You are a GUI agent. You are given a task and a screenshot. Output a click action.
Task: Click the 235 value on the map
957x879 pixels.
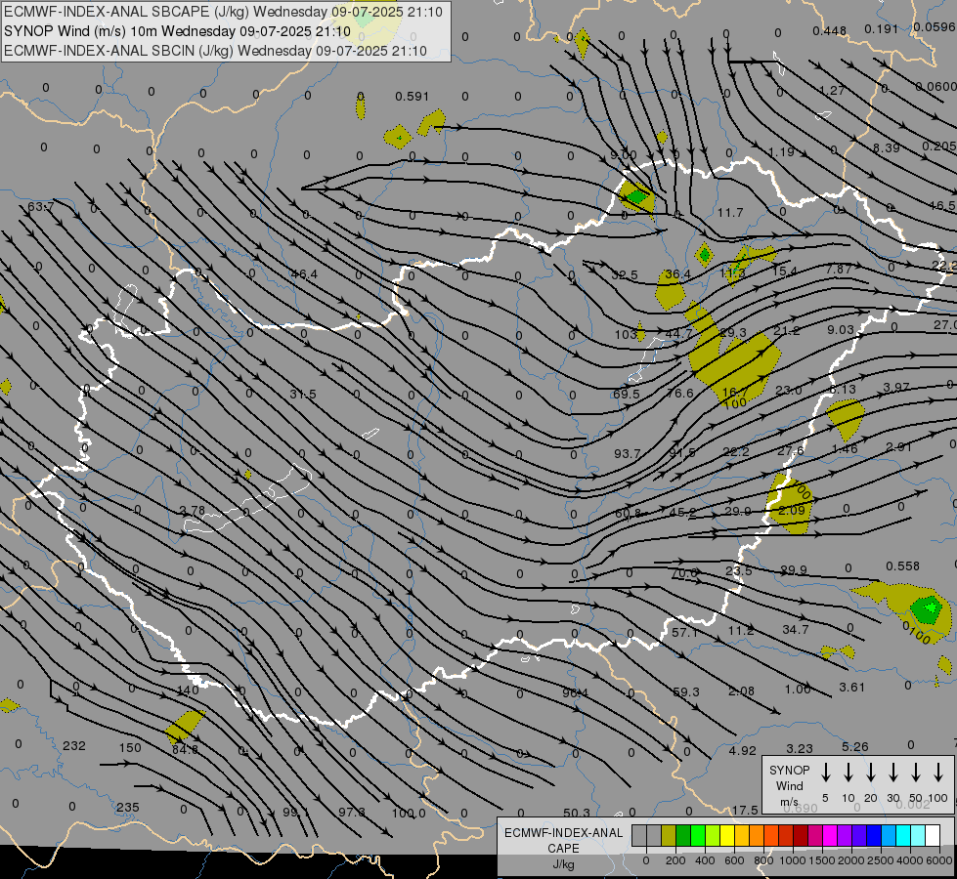pyautogui.click(x=127, y=807)
